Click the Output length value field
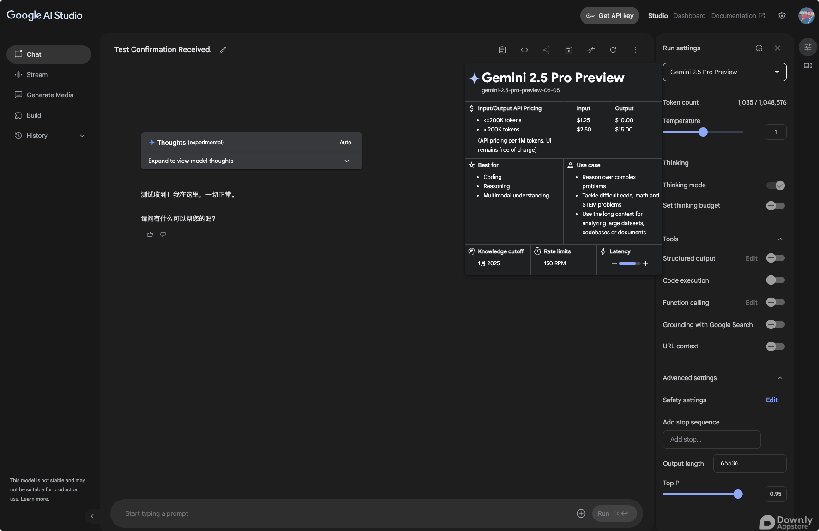 pos(750,464)
